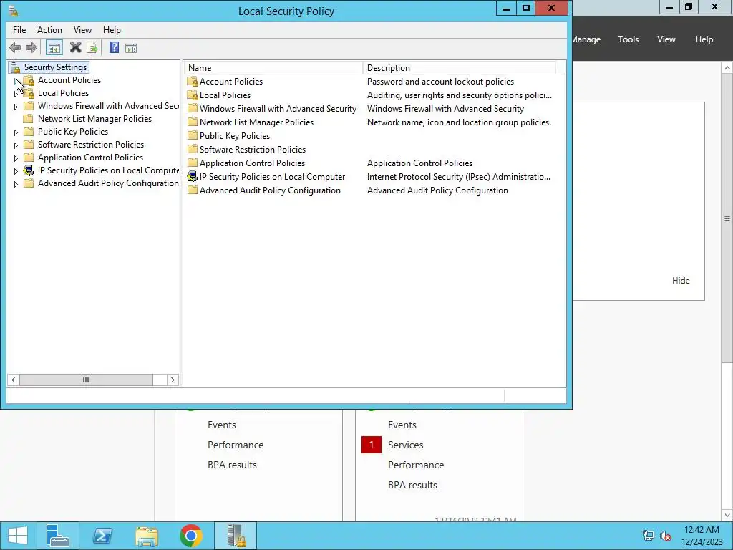Image resolution: width=733 pixels, height=550 pixels.
Task: Click Local Security Policy taskbar icon
Action: pos(236,536)
